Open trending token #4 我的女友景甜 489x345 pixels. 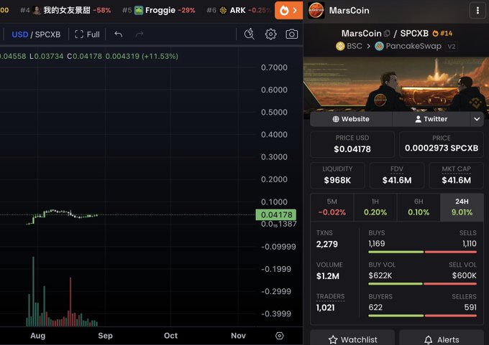coord(65,10)
